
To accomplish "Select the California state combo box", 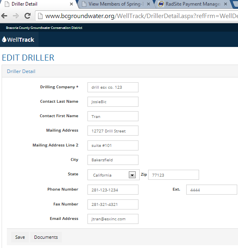I will [x=114, y=175].
